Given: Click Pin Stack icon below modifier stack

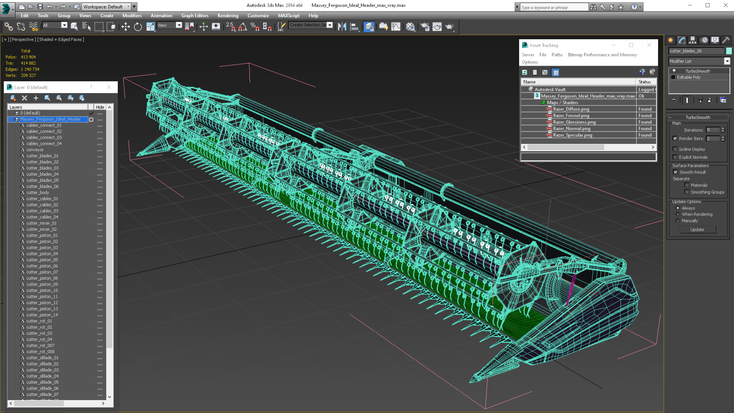Looking at the screenshot, I should point(674,100).
